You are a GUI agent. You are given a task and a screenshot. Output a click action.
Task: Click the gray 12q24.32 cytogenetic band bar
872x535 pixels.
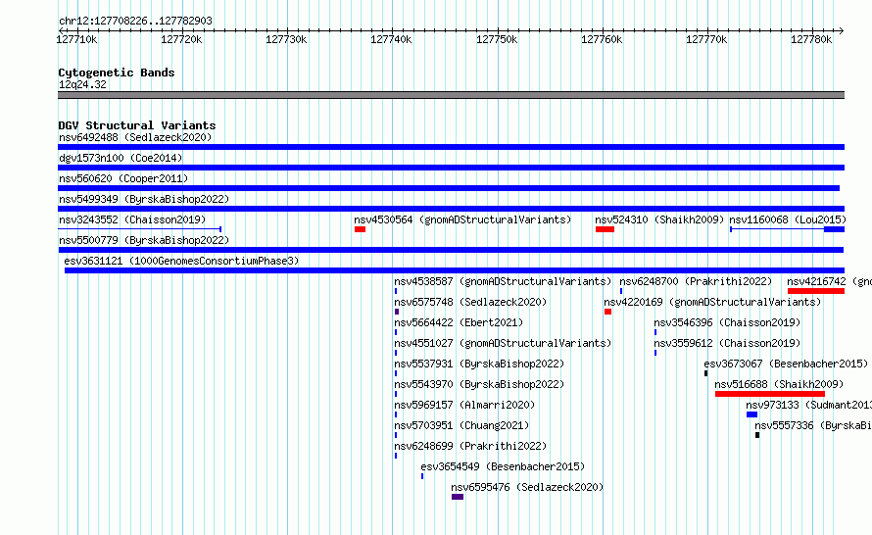[x=451, y=95]
